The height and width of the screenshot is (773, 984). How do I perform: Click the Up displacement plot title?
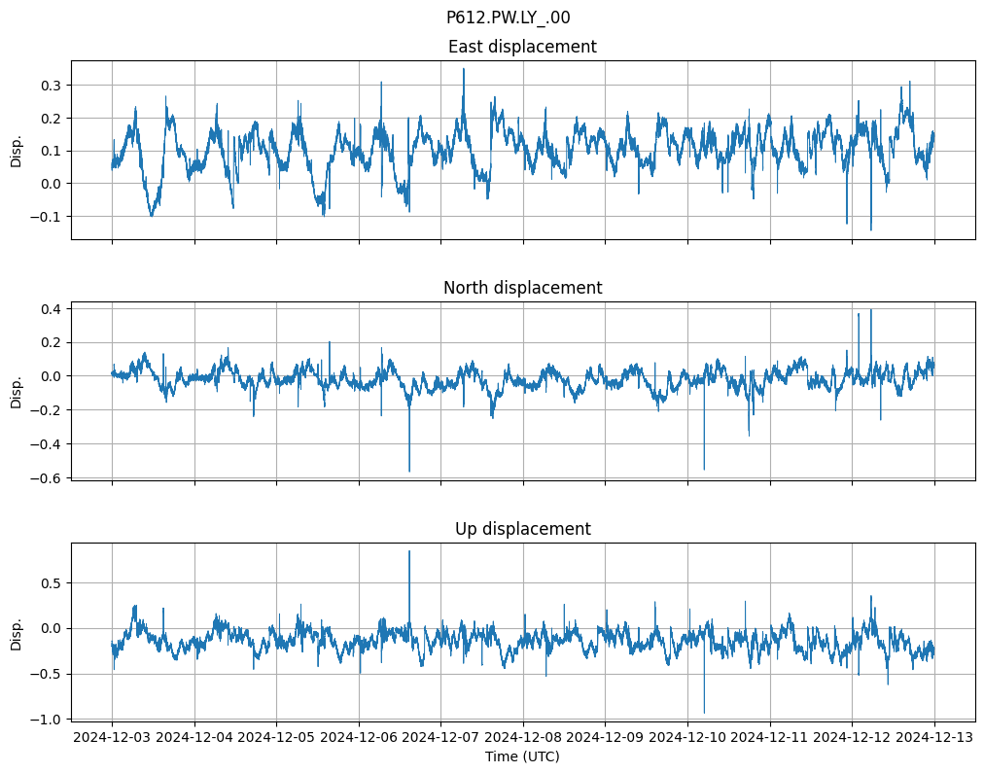click(x=522, y=529)
